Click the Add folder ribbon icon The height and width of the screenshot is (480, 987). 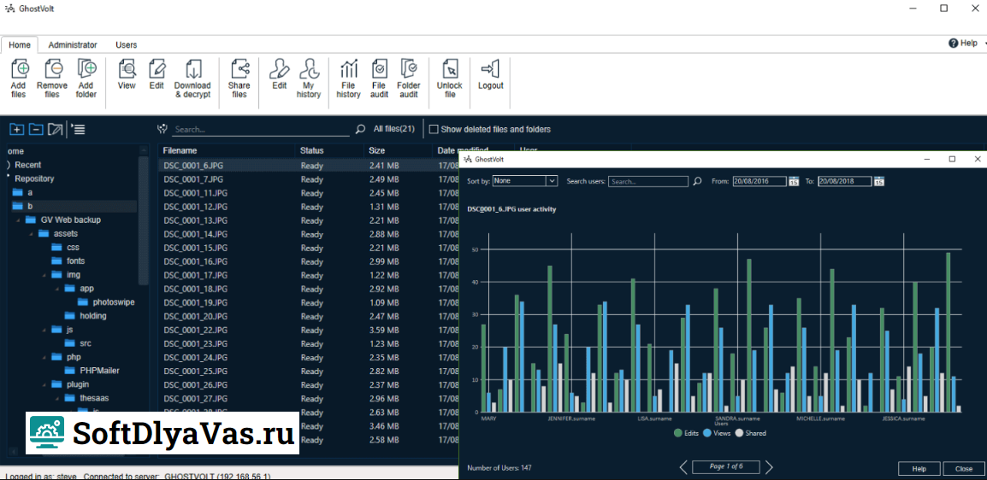coord(86,68)
